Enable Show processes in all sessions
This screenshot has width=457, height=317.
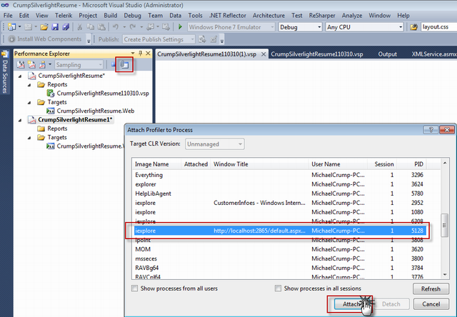click(x=278, y=288)
